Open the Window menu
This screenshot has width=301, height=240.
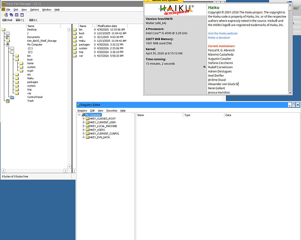[47, 10]
